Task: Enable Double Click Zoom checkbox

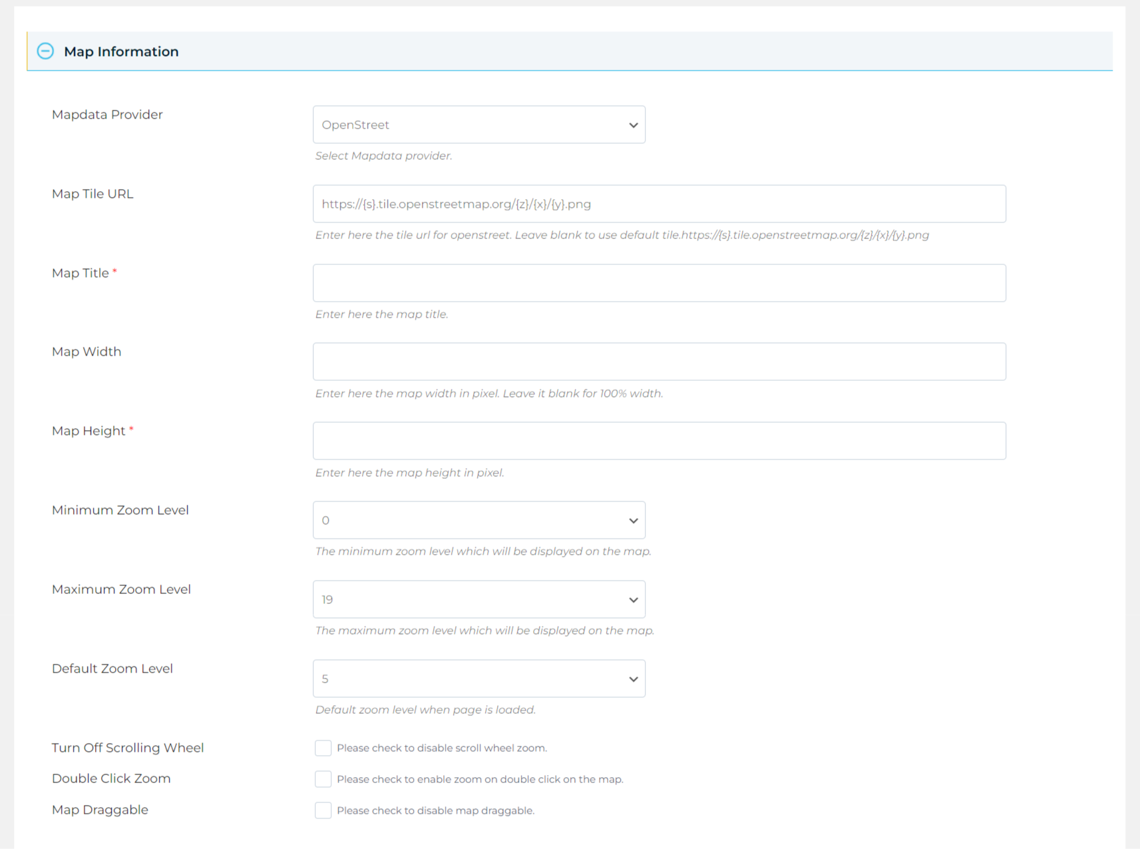Action: coord(323,779)
